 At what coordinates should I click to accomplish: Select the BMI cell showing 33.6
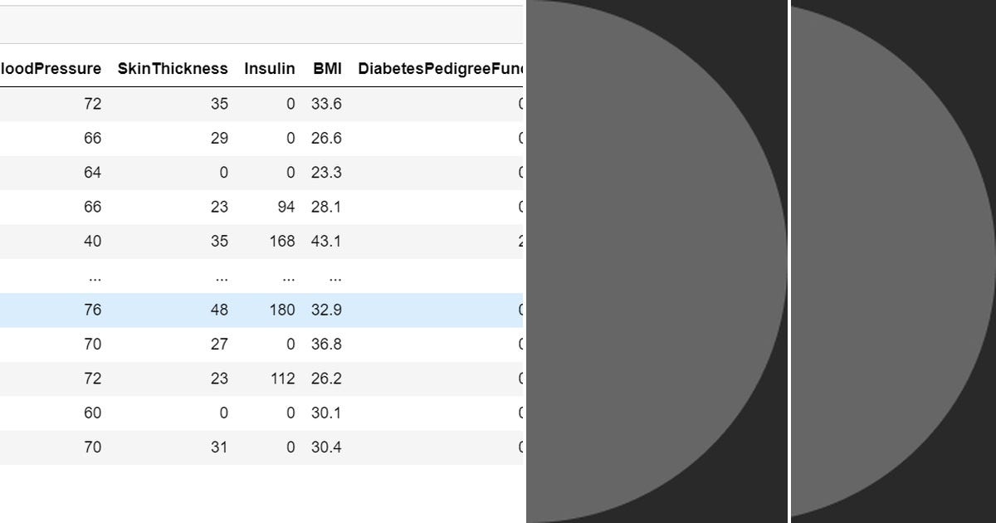coord(326,104)
